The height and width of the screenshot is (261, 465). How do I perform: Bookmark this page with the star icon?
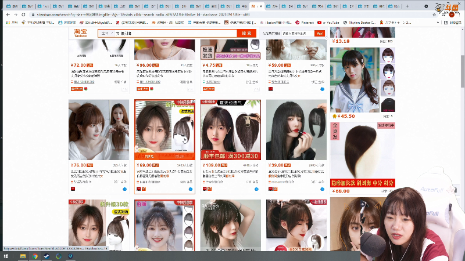click(x=434, y=14)
